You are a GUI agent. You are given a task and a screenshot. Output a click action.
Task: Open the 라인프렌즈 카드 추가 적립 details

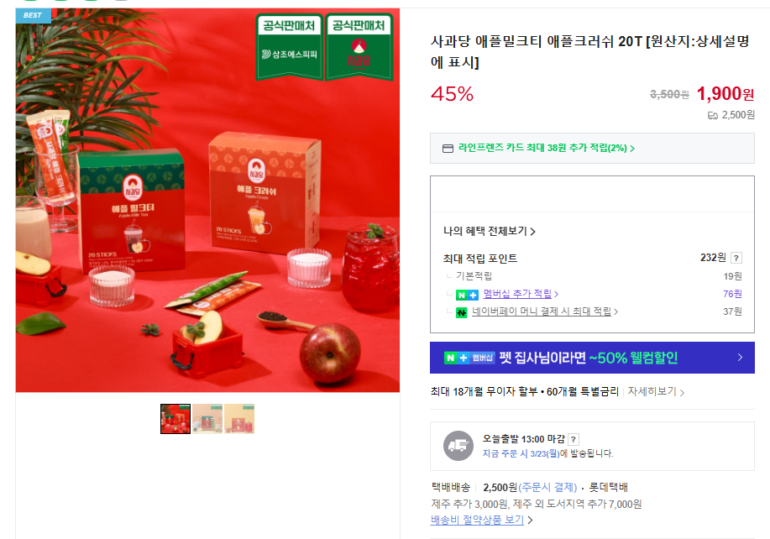coord(547,148)
